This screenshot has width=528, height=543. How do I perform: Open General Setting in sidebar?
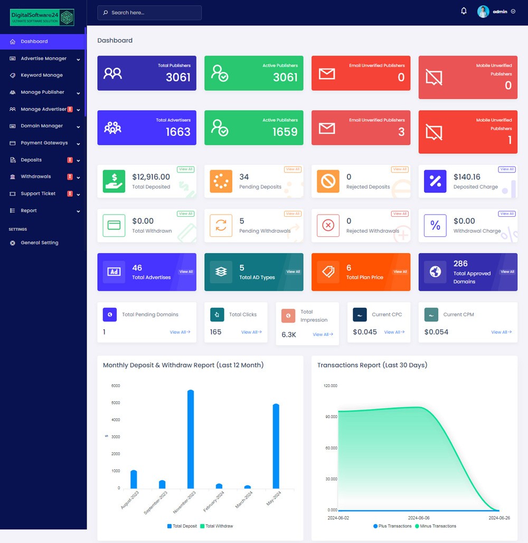[39, 243]
